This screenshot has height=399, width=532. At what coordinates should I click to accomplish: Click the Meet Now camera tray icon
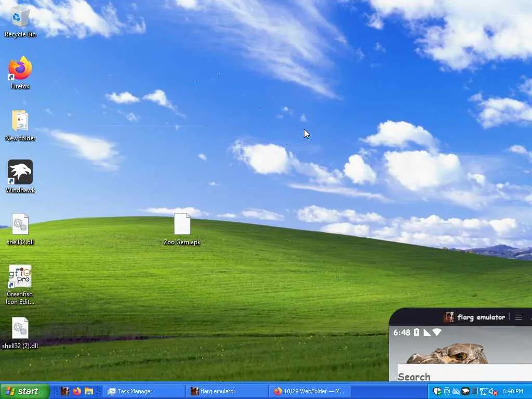point(447,391)
